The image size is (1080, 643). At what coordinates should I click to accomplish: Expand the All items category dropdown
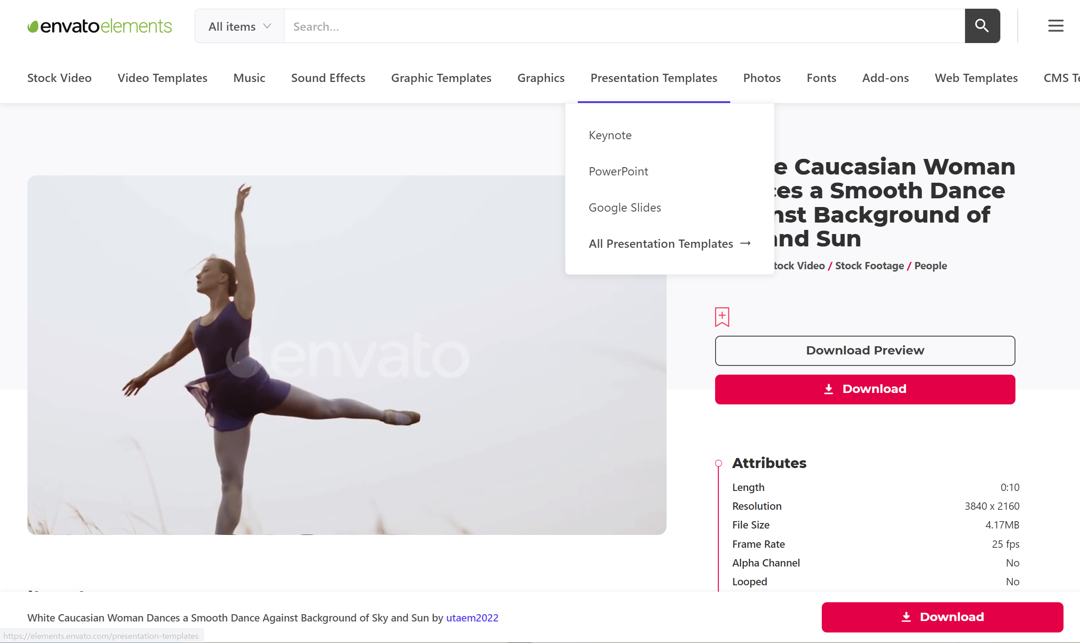(239, 26)
